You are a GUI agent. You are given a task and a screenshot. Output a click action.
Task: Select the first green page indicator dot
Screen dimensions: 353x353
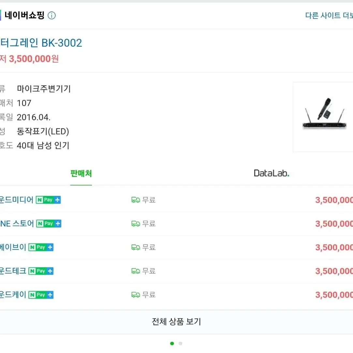[172, 343]
